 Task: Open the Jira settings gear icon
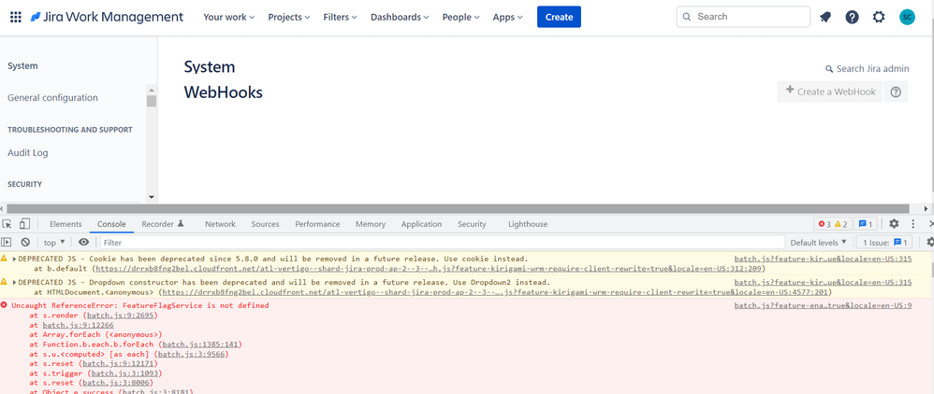(x=879, y=17)
